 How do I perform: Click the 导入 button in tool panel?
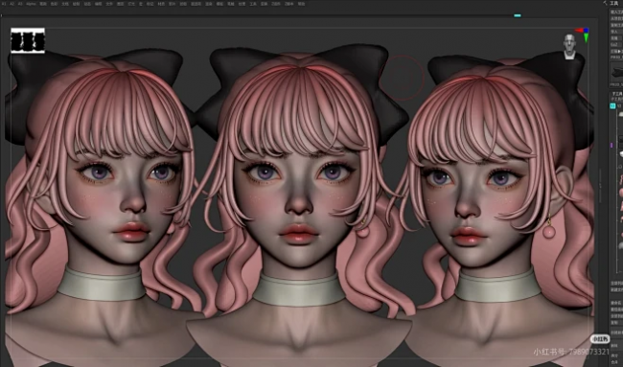pos(613,32)
